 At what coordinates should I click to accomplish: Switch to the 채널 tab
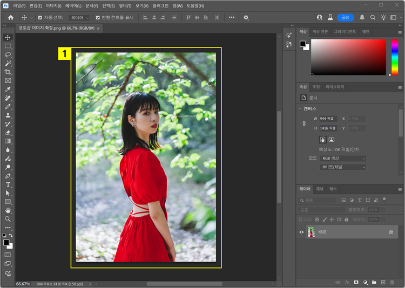[320, 189]
